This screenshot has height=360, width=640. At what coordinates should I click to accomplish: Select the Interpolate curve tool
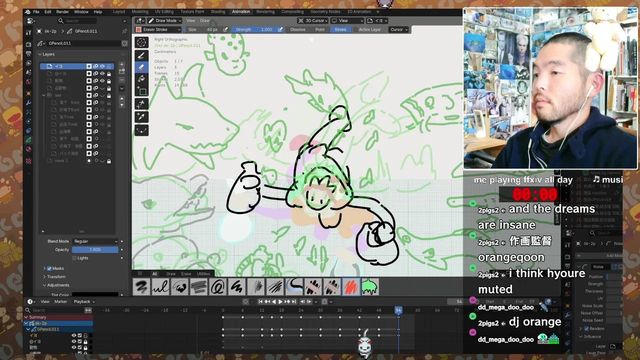(x=141, y=130)
